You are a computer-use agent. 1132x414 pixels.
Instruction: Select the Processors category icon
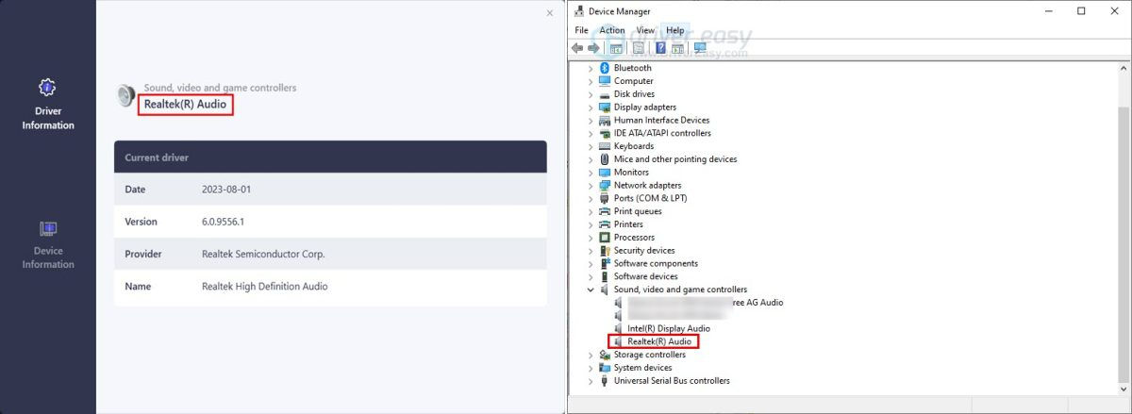[x=605, y=238]
